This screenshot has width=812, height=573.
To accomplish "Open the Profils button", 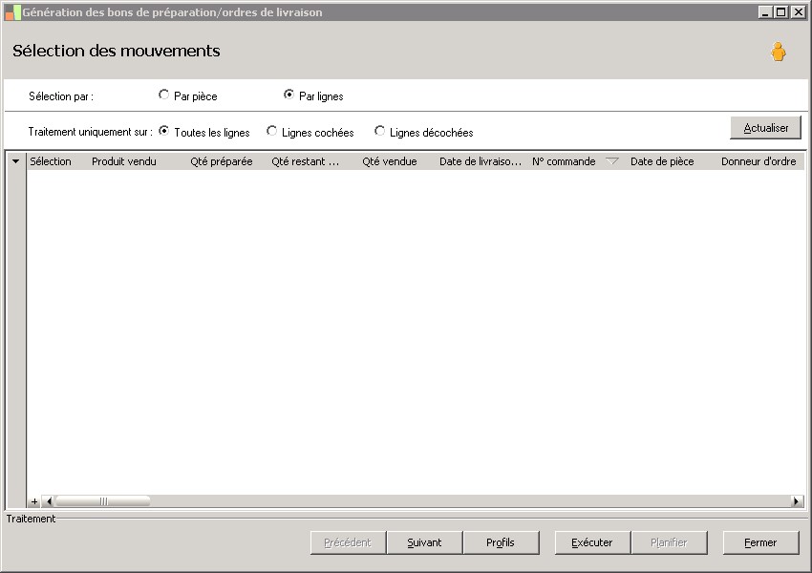I will coord(501,542).
